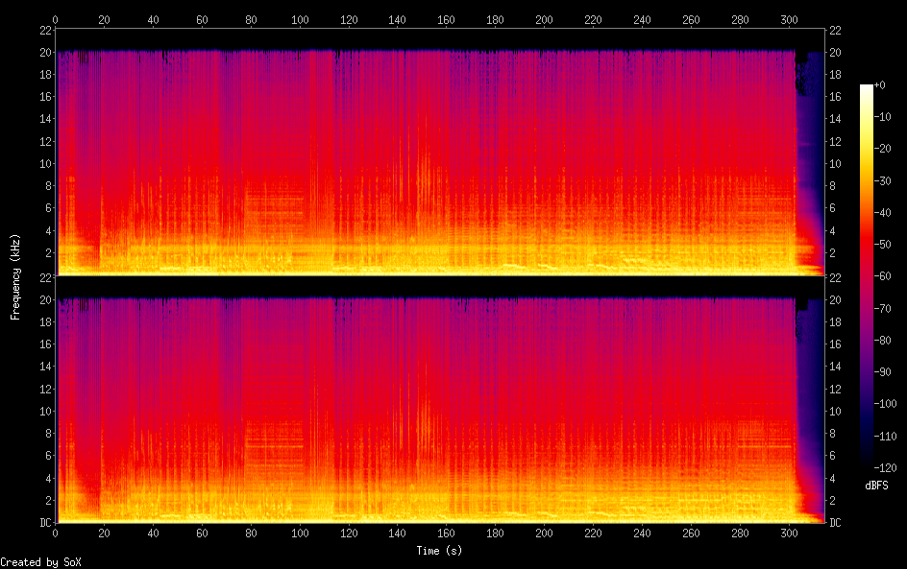Click the "Frequency (kHz)" vertical axis label
Viewport: 907px width, 569px height.
(x=15, y=276)
